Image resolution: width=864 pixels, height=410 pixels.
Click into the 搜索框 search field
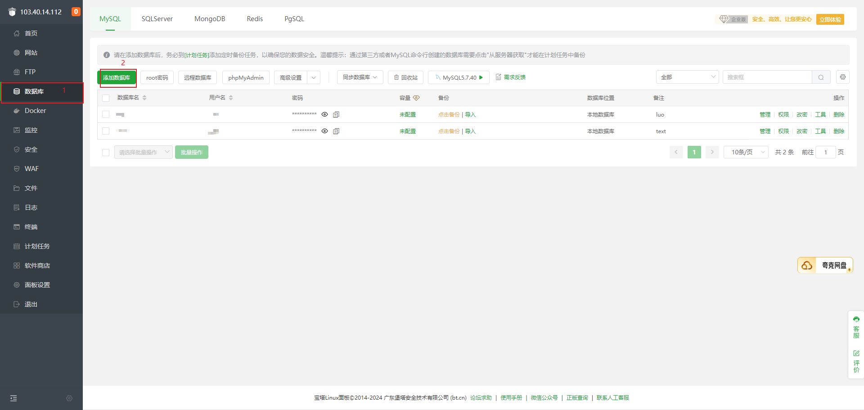pyautogui.click(x=767, y=77)
